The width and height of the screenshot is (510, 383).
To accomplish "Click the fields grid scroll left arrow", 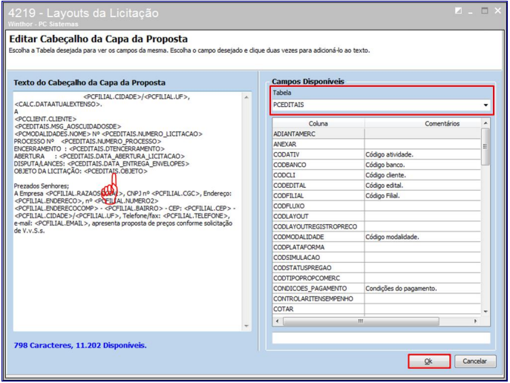I will (x=277, y=321).
